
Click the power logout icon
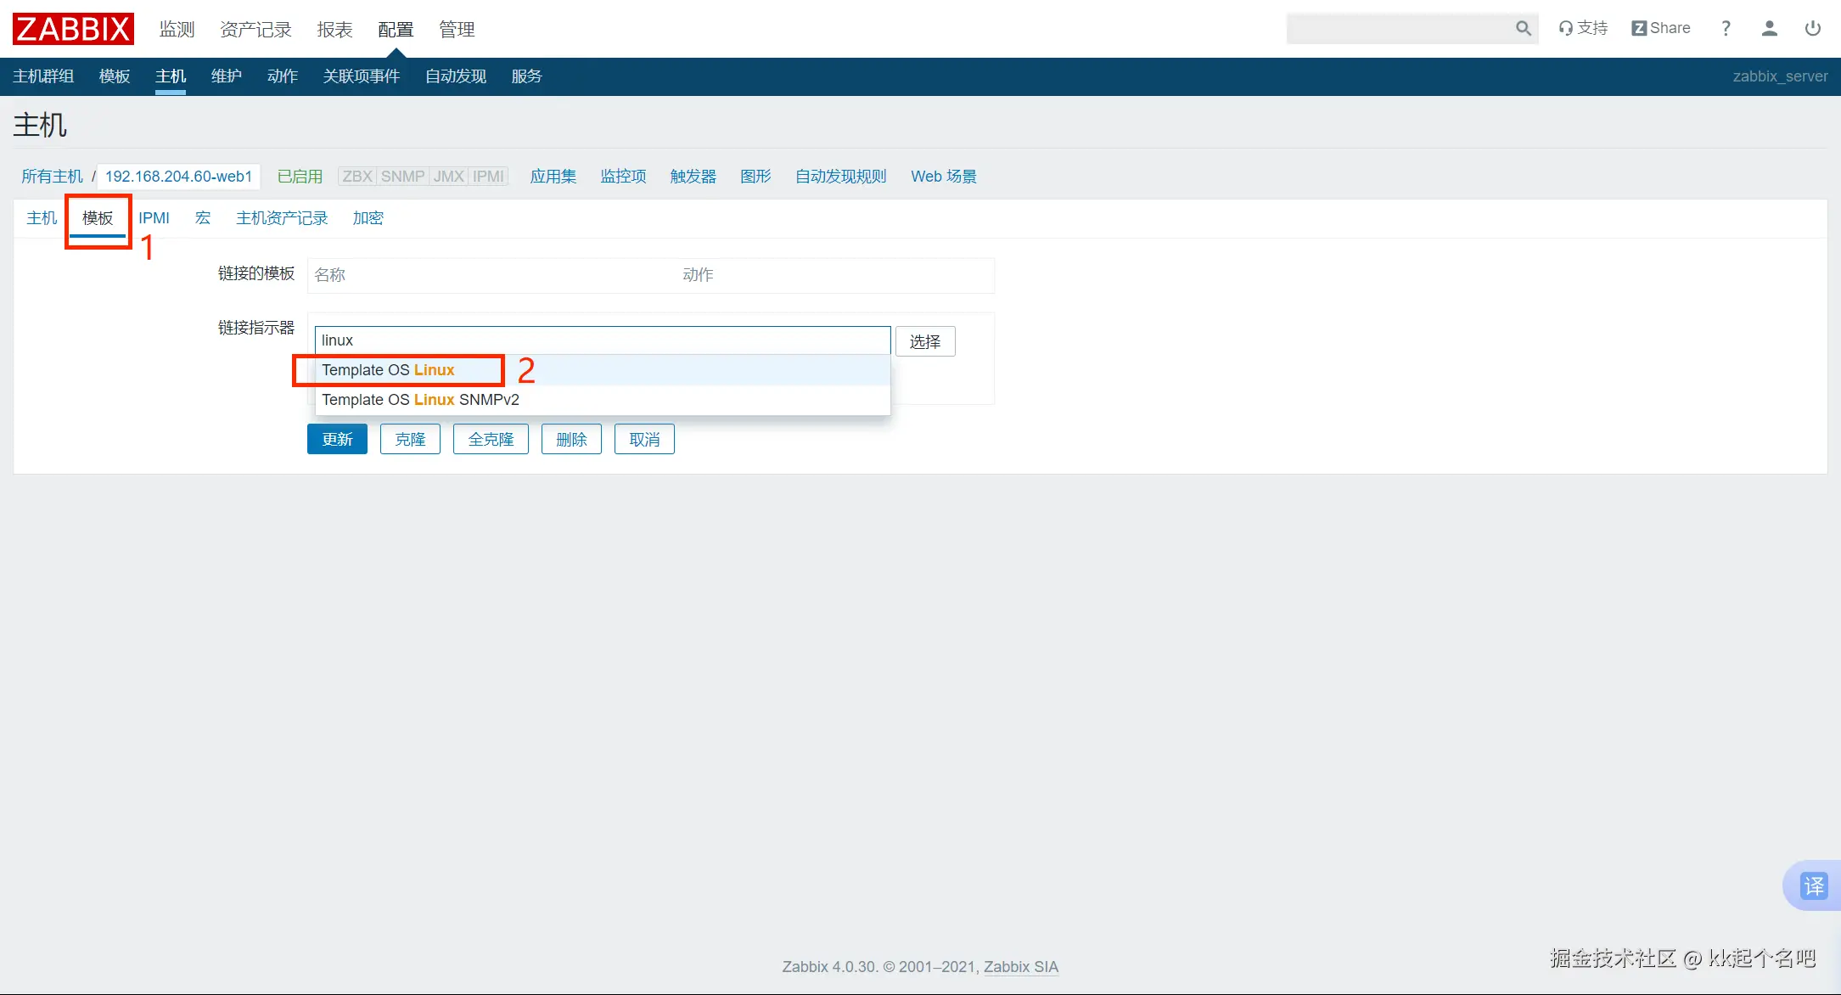point(1812,28)
